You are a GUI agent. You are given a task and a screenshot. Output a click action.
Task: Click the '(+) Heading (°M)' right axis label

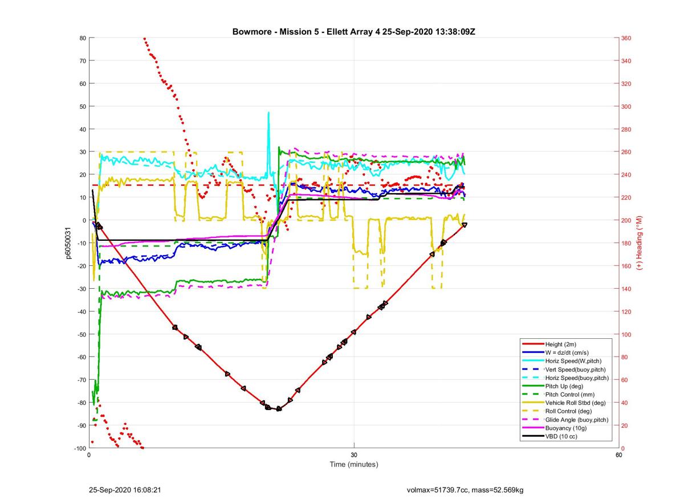(640, 243)
